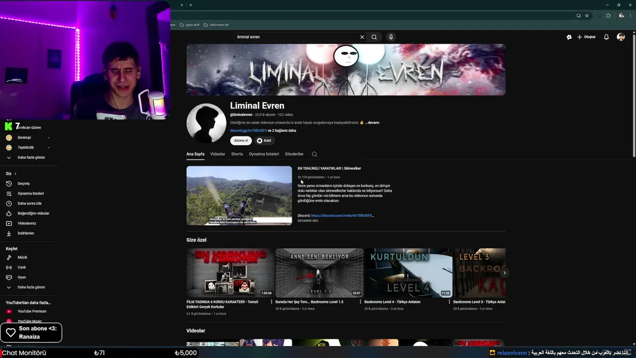Open Daha sonra izle clock icon
Image resolution: width=636 pixels, height=358 pixels.
[x=8, y=203]
